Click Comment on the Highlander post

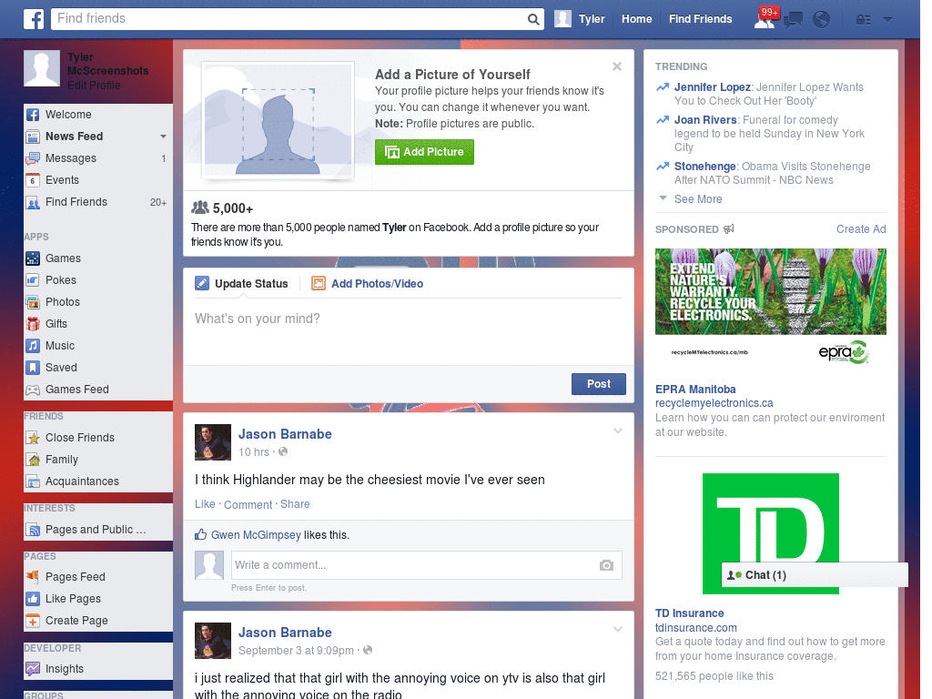pos(248,504)
